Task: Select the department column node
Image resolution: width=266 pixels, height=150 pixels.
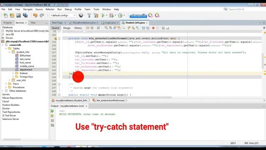Action: point(26,70)
